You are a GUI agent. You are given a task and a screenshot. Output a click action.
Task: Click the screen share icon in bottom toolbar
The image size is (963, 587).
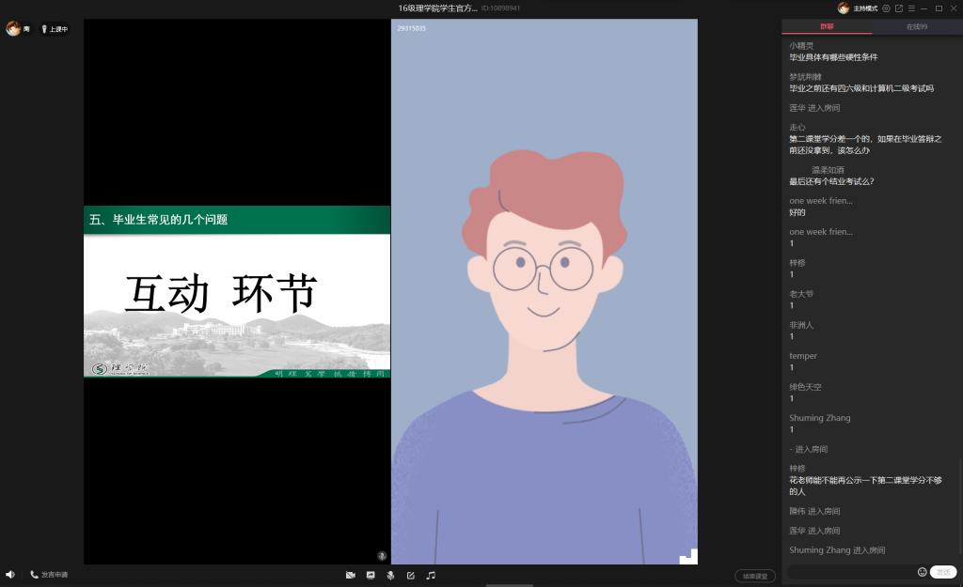click(371, 575)
